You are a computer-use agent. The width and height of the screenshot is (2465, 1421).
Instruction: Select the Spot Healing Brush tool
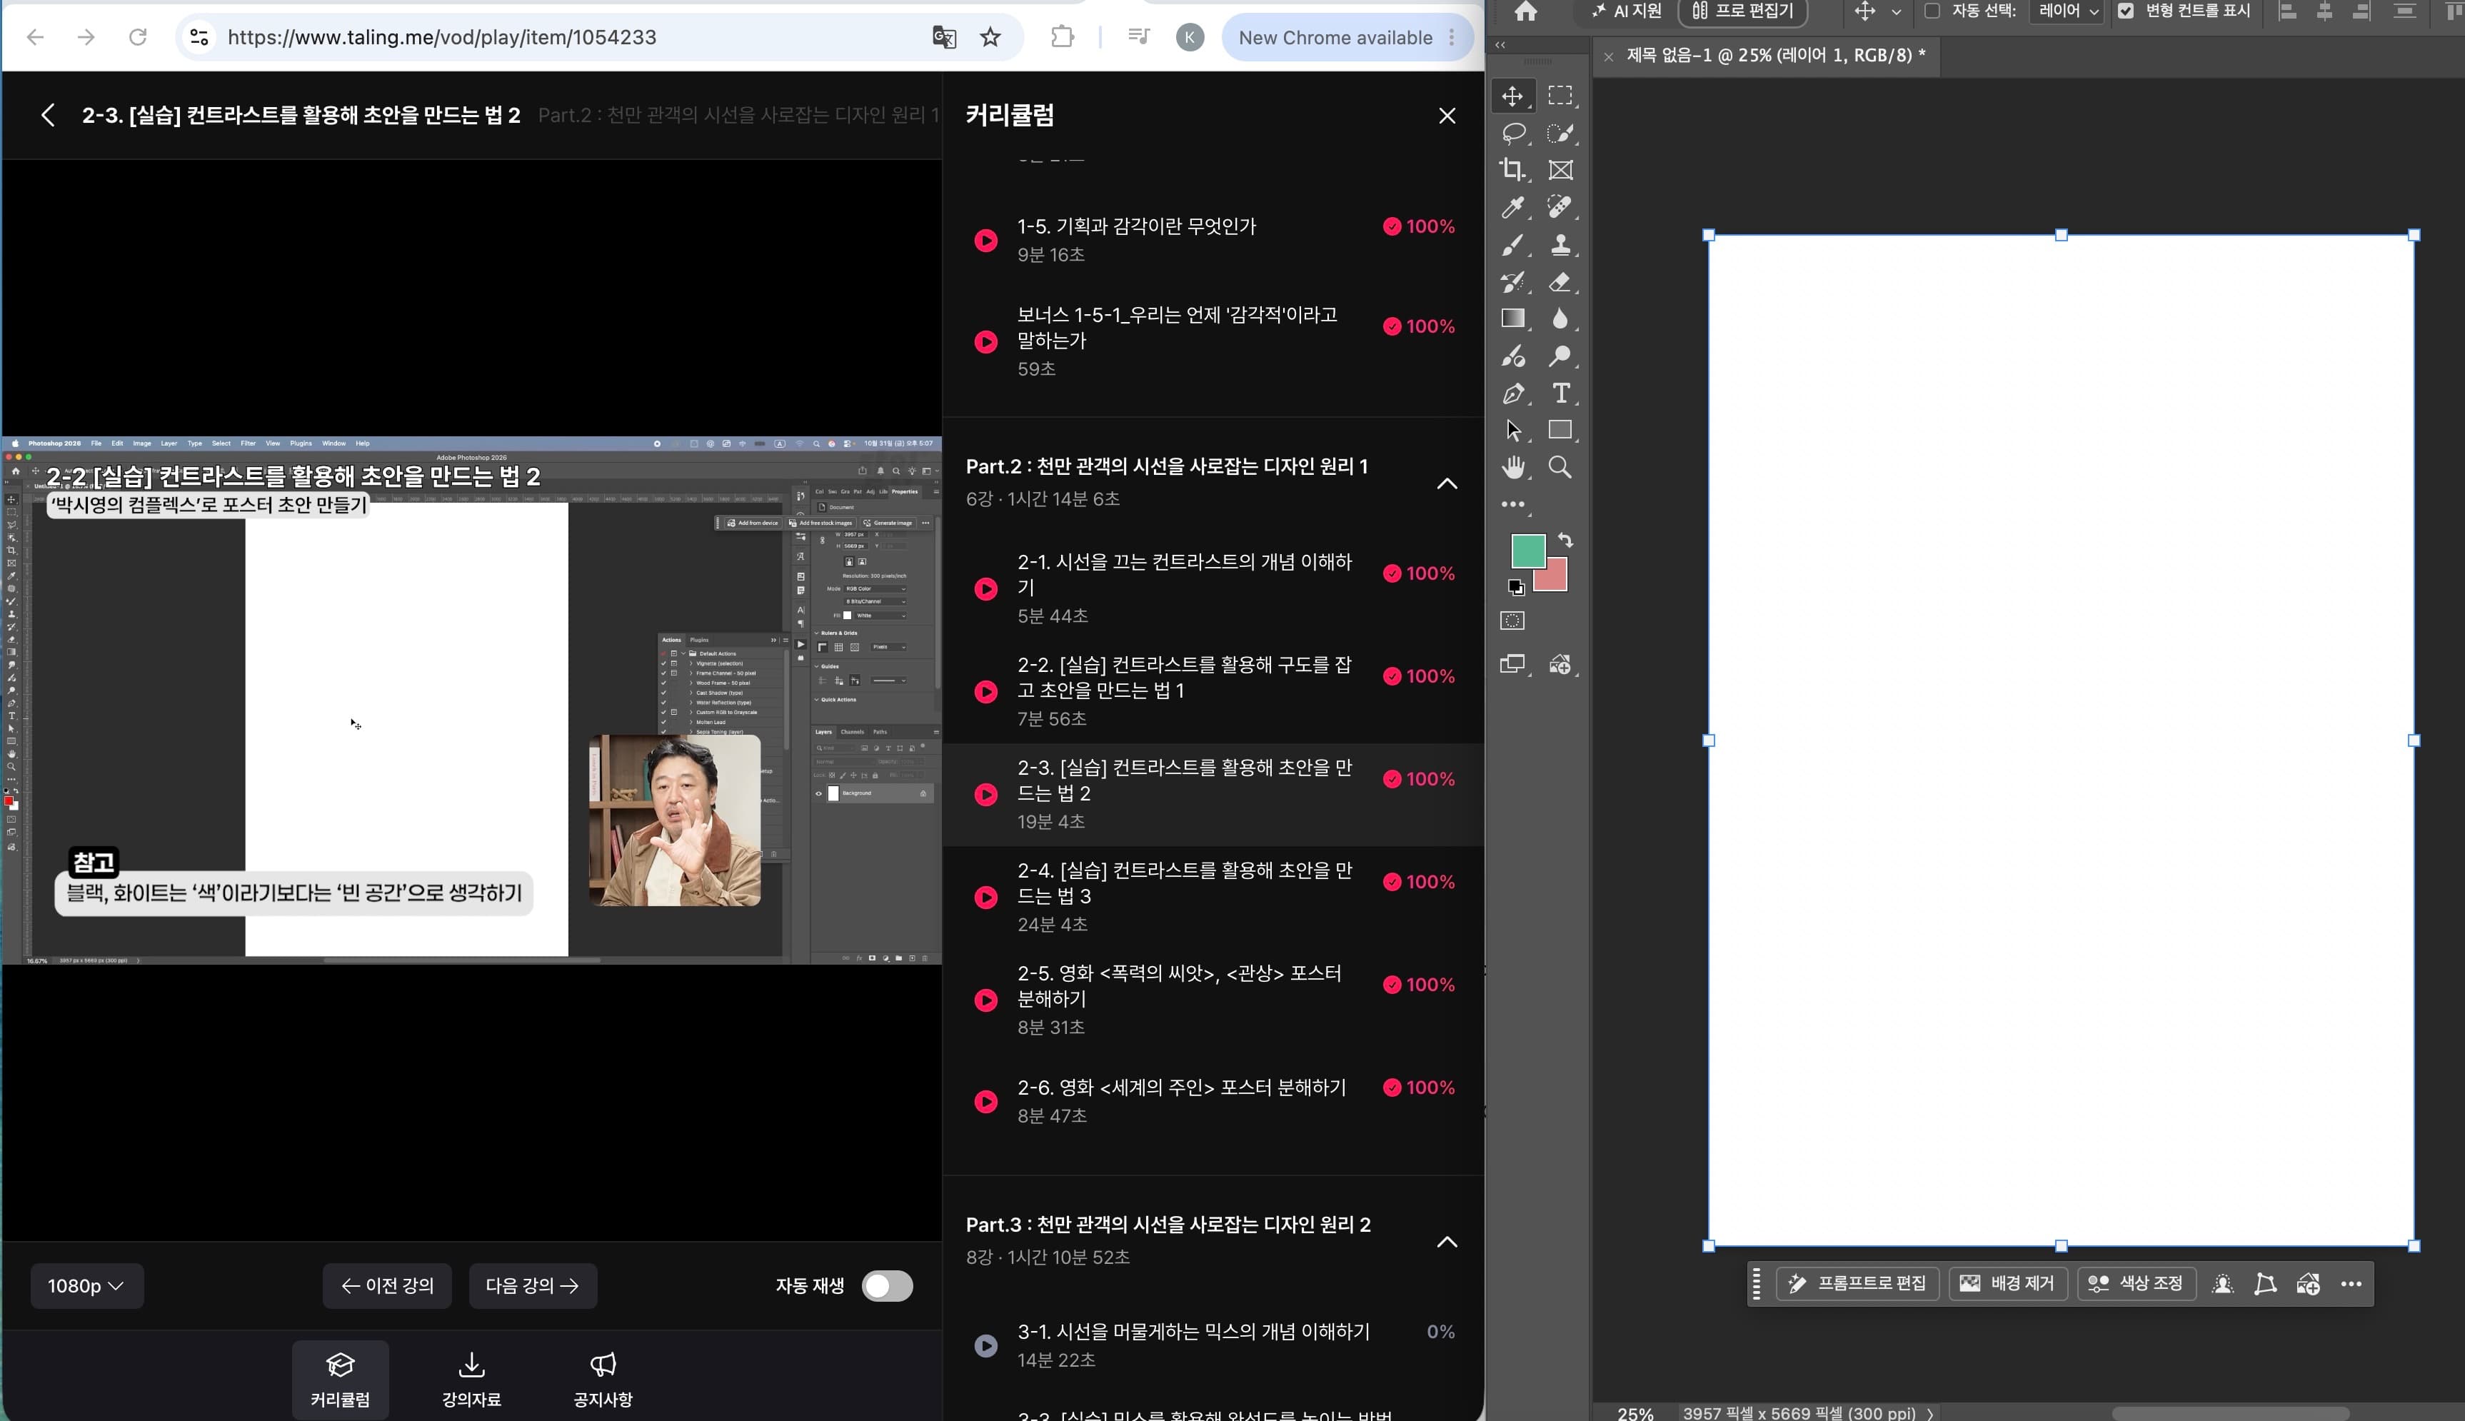click(x=1560, y=207)
